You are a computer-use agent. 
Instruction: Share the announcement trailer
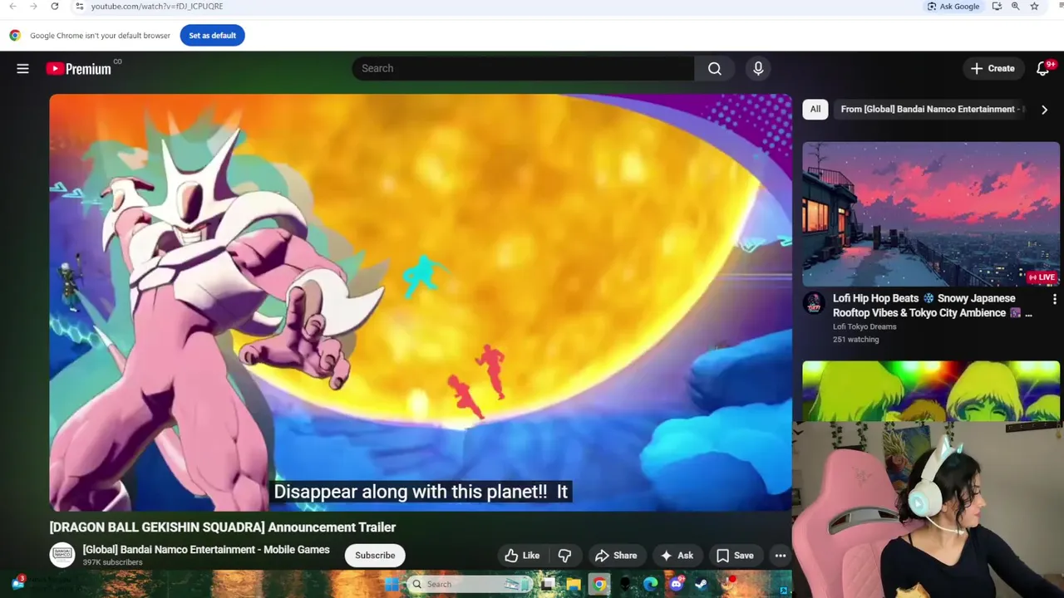pyautogui.click(x=616, y=556)
